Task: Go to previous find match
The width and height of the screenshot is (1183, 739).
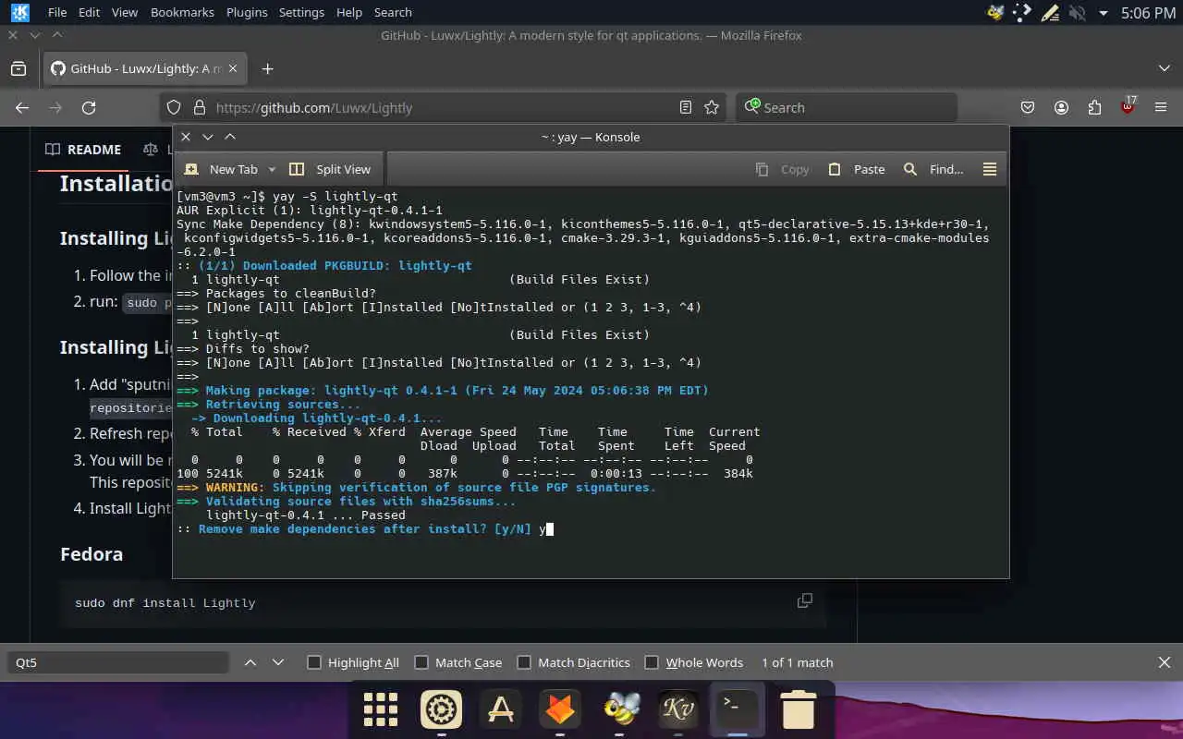Action: [250, 662]
